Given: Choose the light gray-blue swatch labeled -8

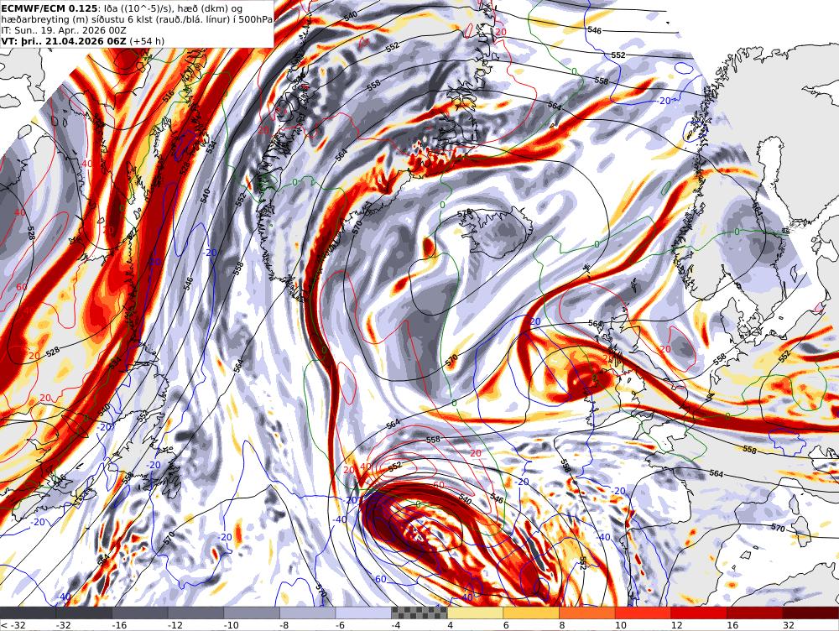Looking at the screenshot, I should (308, 613).
